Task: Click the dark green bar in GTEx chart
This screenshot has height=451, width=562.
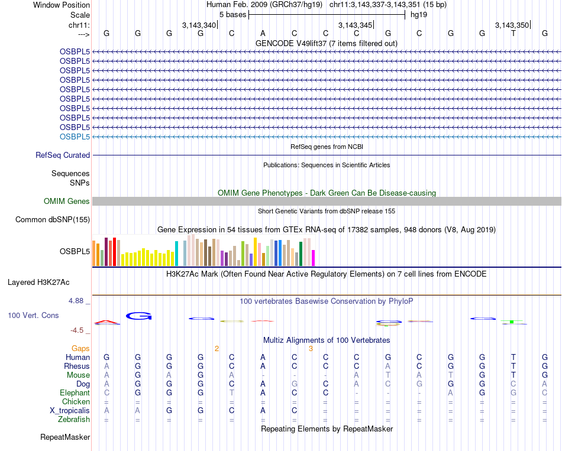Action: pyautogui.click(x=301, y=254)
